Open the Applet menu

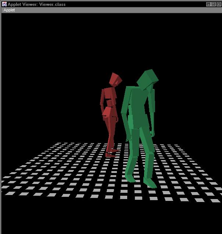(9, 10)
